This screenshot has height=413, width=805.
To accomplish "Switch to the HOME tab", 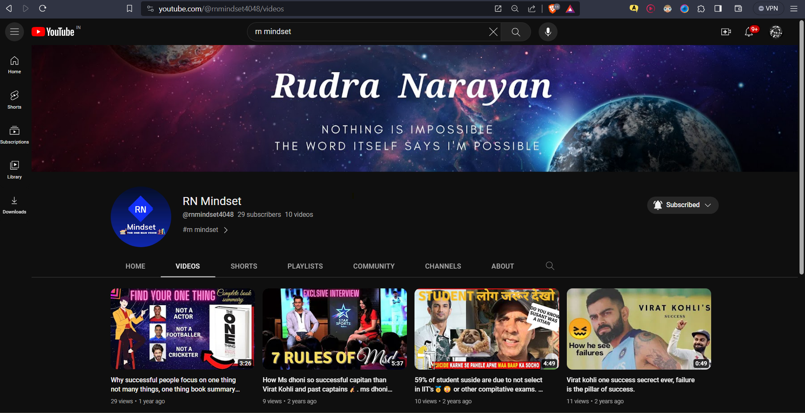I will click(135, 266).
